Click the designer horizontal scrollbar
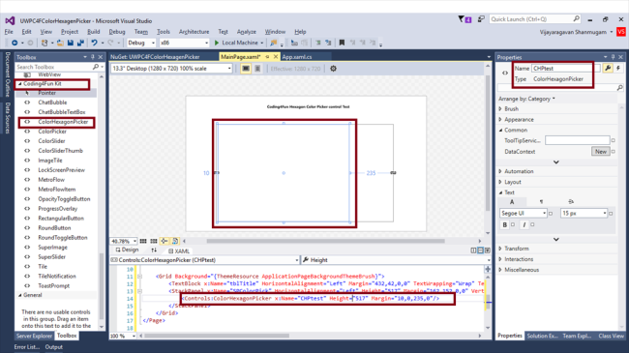 click(x=326, y=241)
